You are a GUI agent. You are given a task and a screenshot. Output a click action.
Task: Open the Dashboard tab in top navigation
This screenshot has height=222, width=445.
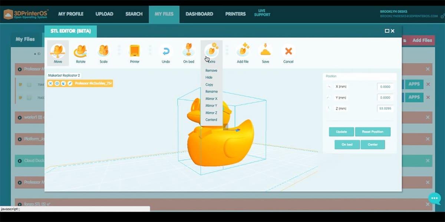tap(199, 14)
